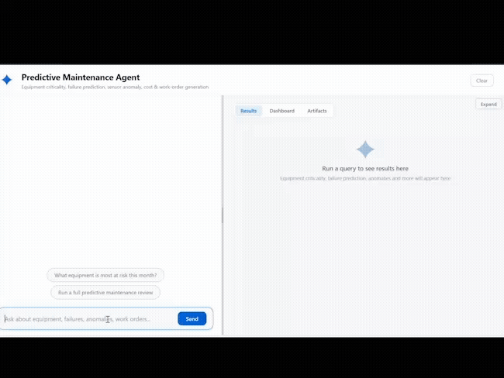Click the Predictive Maintenance Agent title
Screen dimensions: 504x378
(x=81, y=77)
